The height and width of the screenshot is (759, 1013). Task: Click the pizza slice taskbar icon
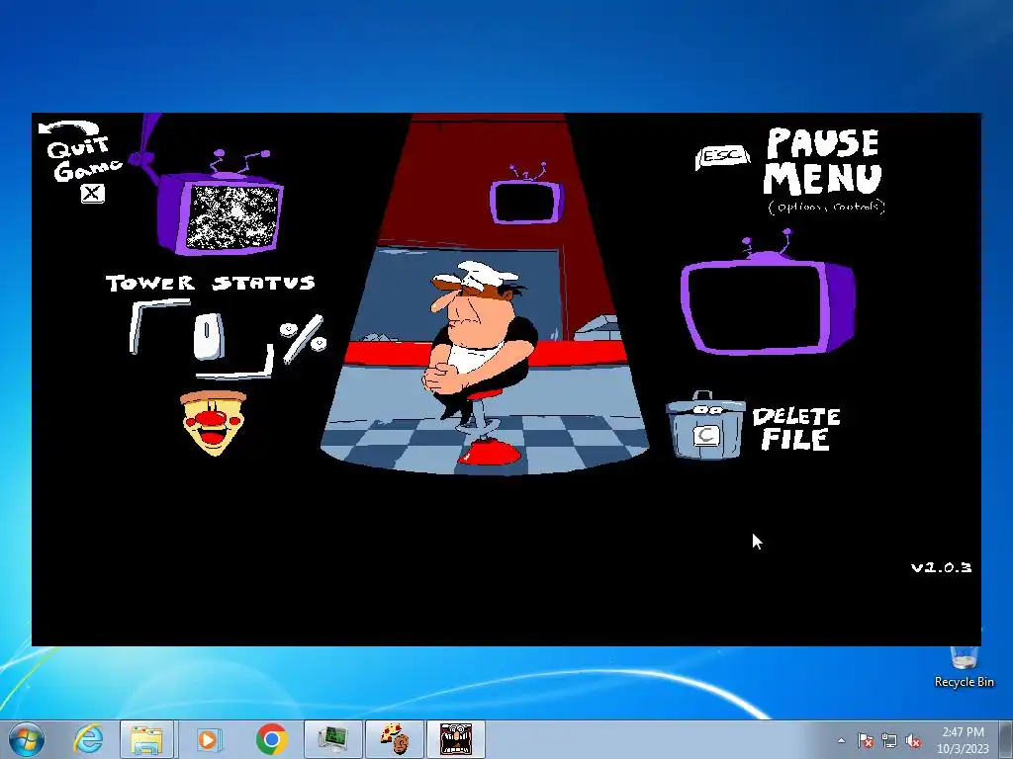tap(395, 739)
